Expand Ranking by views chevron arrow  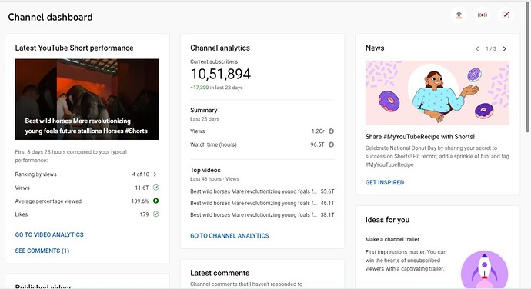pos(155,174)
